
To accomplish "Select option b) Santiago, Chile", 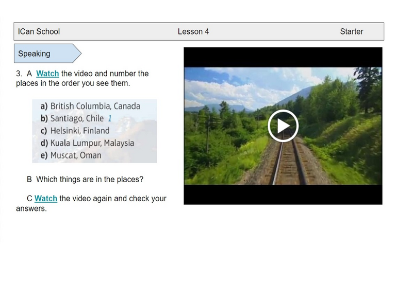I will [76, 118].
